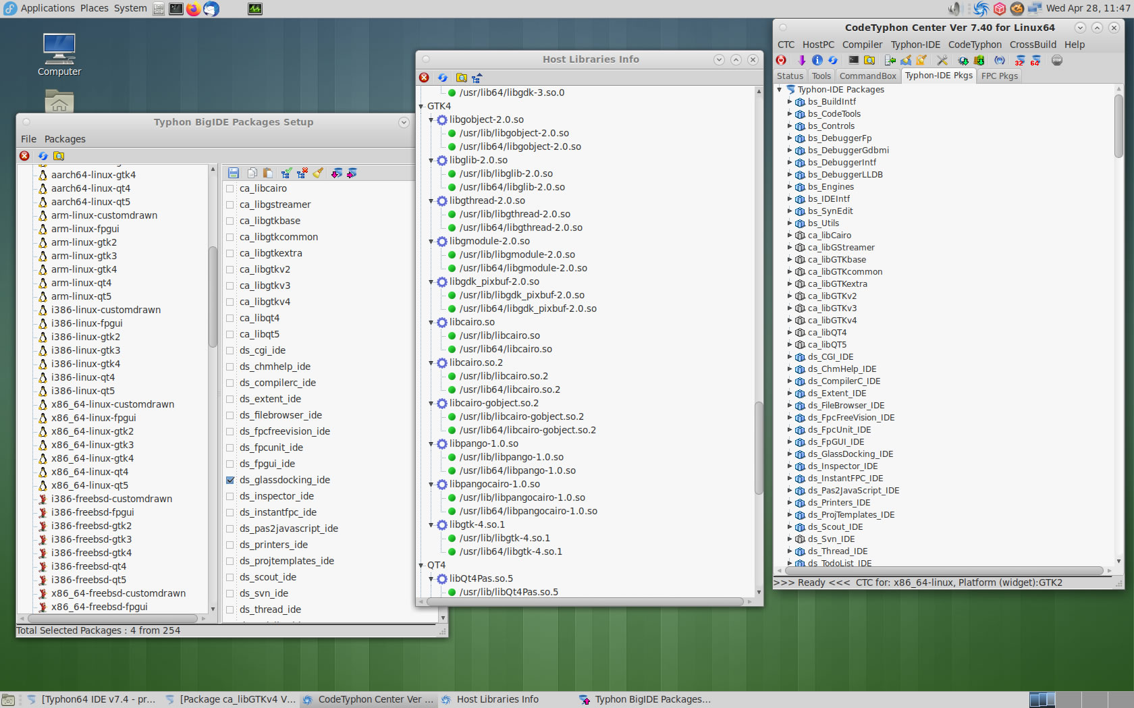This screenshot has height=708, width=1134.
Task: Collapse the libpango-1.0.so tree node
Action: click(x=431, y=444)
